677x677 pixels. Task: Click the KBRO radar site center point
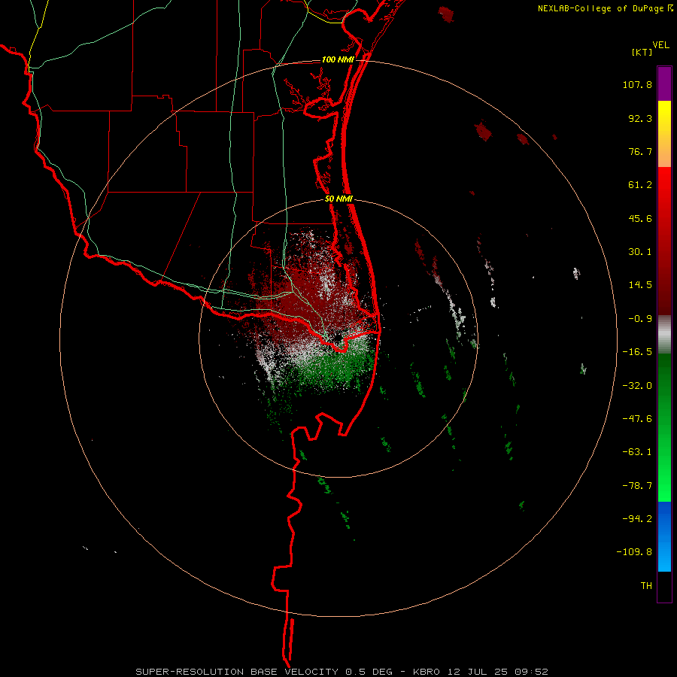coord(338,338)
